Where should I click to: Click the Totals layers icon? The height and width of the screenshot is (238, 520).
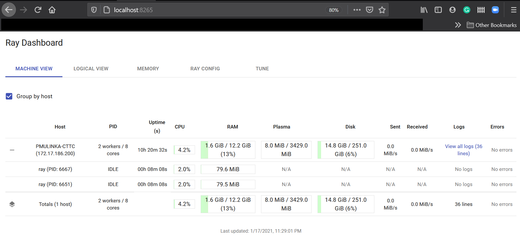(12, 204)
